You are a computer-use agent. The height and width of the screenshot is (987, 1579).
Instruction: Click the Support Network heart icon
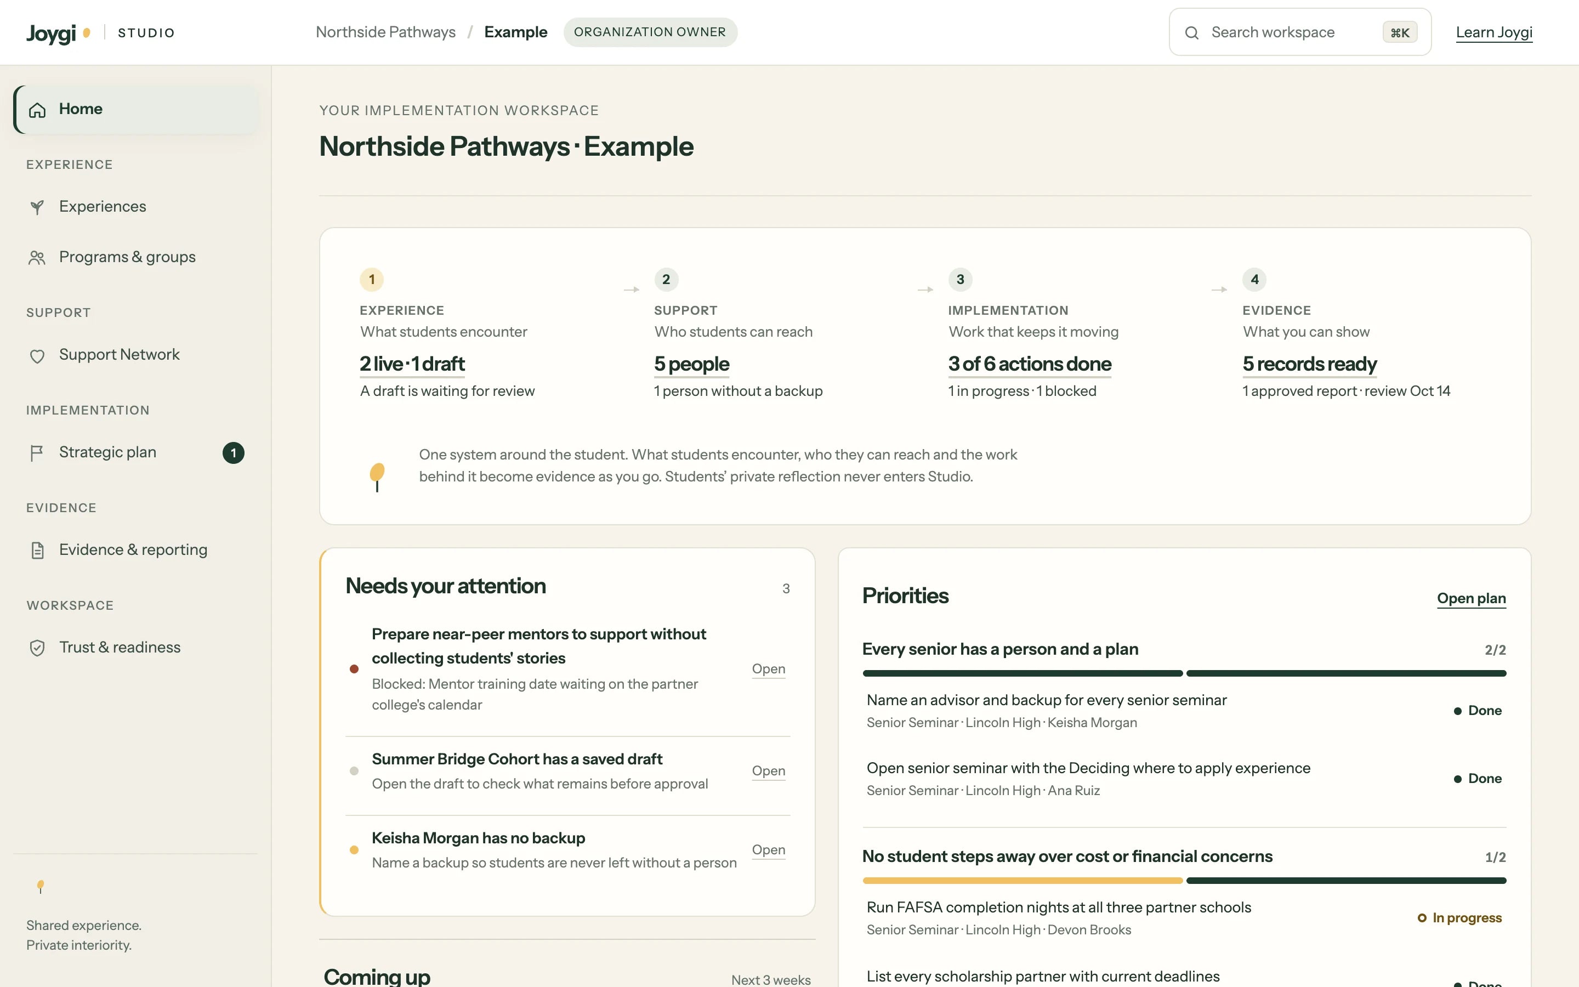(x=37, y=356)
